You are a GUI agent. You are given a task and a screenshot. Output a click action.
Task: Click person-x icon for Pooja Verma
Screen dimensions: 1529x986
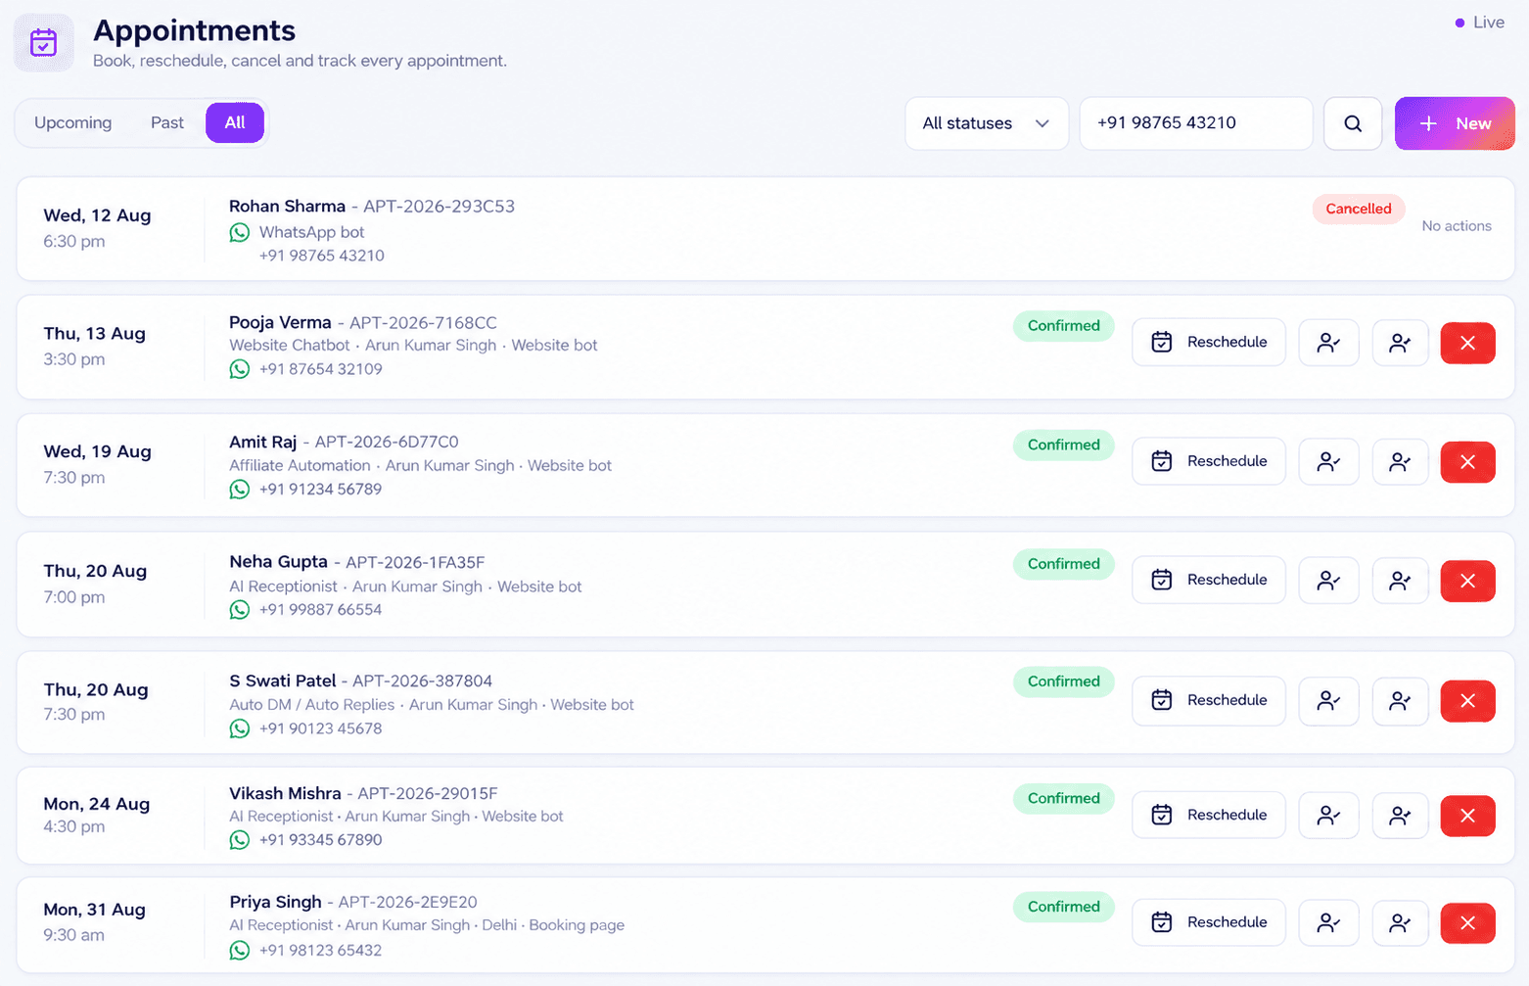1400,343
